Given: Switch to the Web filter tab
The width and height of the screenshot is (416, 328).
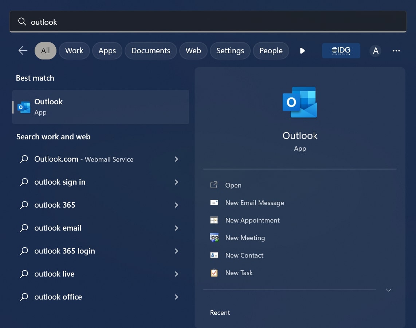Looking at the screenshot, I should tap(193, 50).
